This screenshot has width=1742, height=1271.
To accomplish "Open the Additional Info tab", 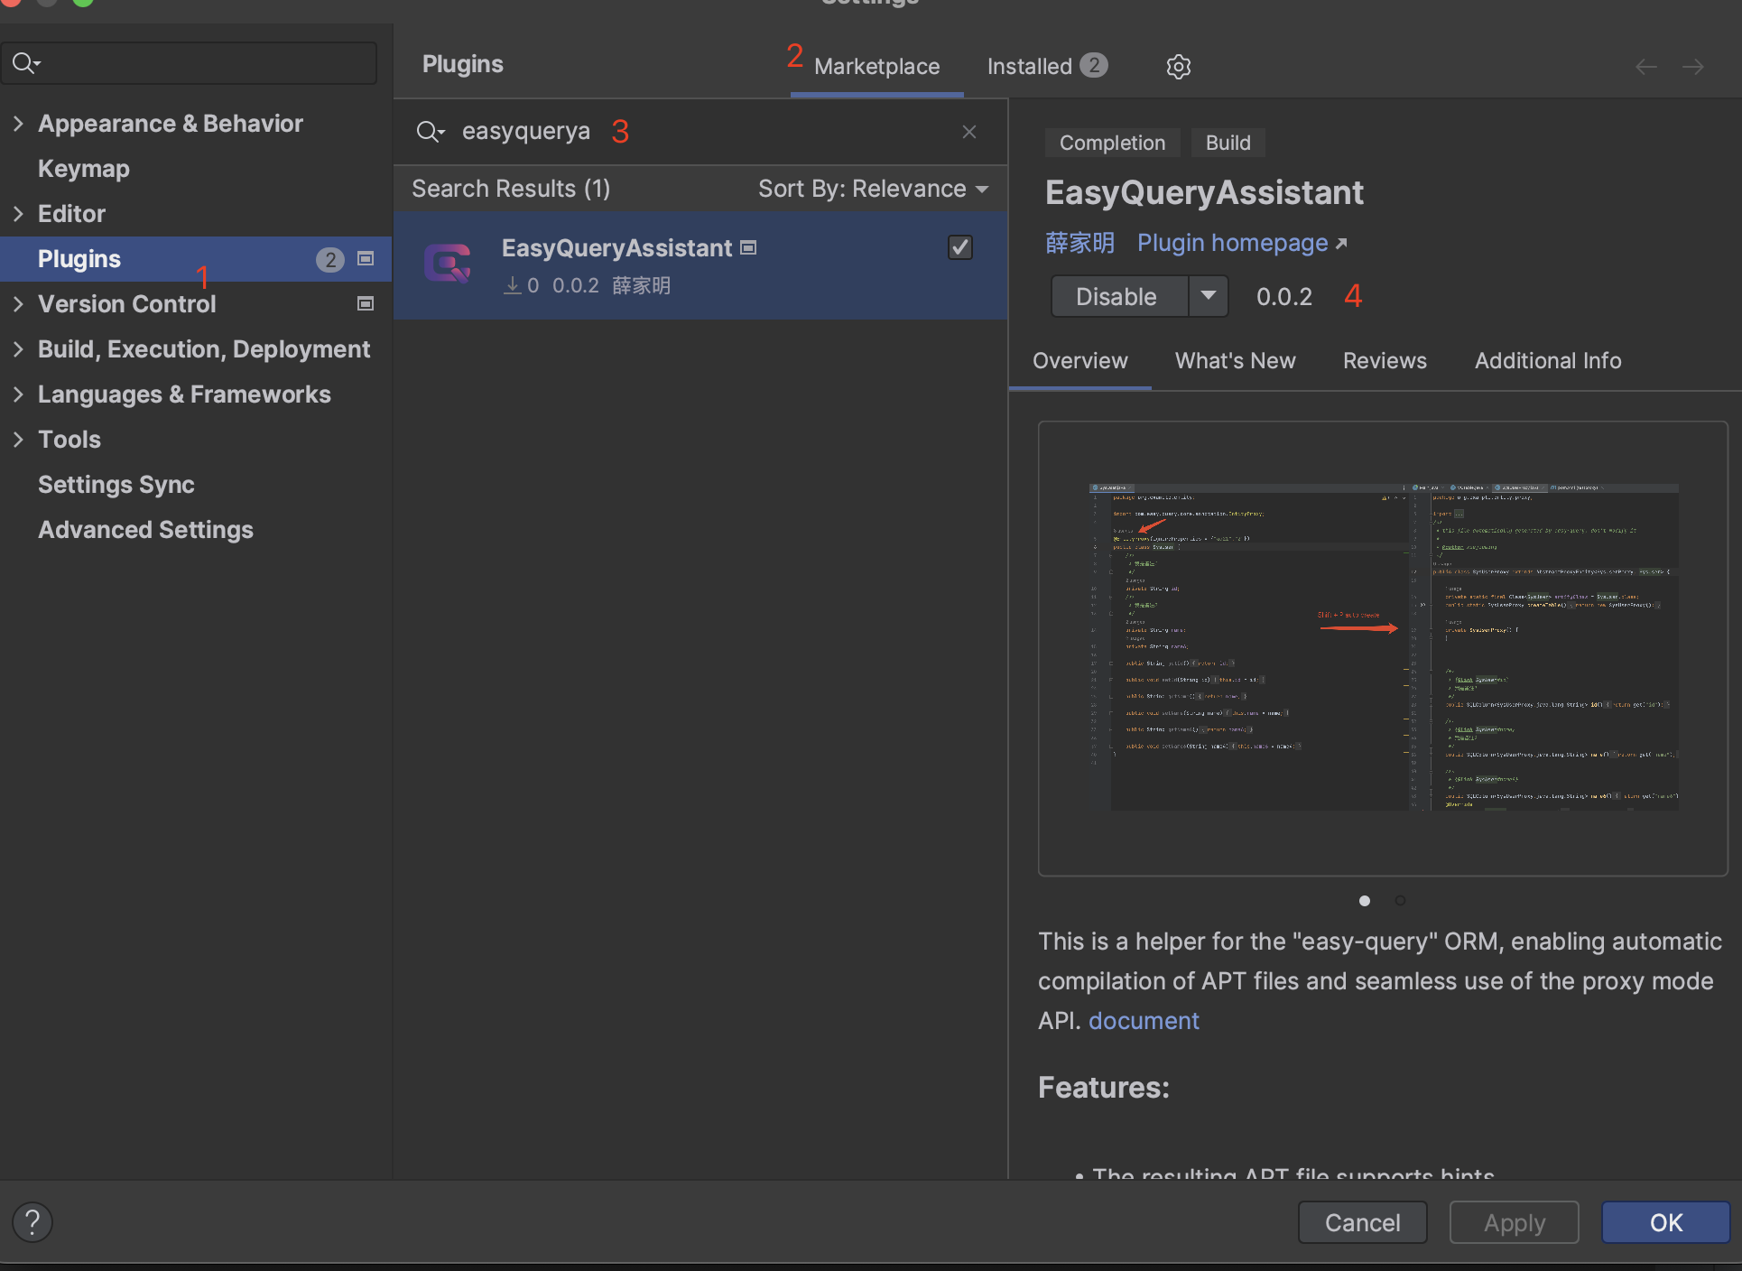I will [1548, 361].
